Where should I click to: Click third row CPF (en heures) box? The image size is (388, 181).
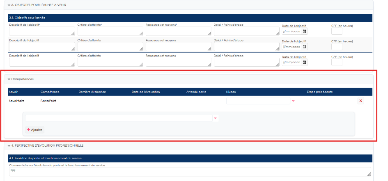[337, 62]
